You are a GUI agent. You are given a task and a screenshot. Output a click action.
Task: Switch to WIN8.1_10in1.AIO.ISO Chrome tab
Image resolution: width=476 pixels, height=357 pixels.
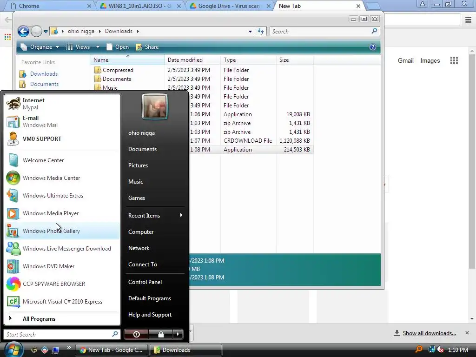pos(139,6)
